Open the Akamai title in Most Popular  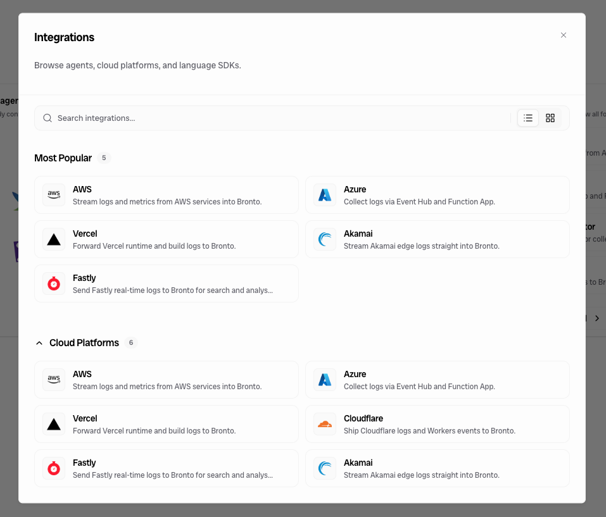click(x=358, y=234)
